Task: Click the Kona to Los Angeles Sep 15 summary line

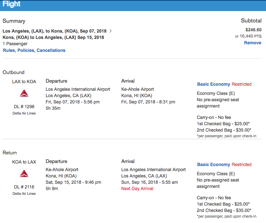Action: click(53, 37)
